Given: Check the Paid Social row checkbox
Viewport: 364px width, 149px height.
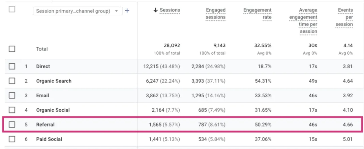Looking at the screenshot, I should (x=12, y=139).
